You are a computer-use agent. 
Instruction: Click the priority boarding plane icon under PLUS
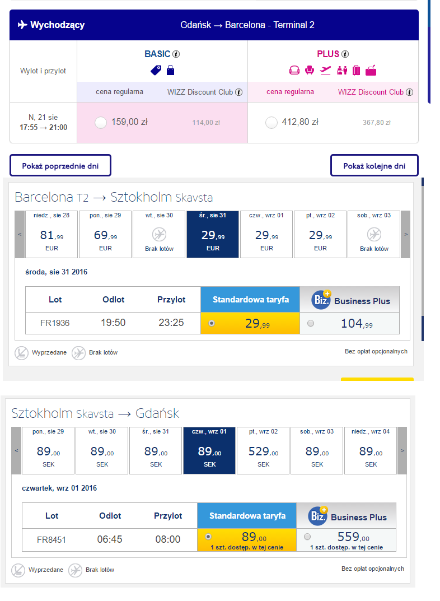[325, 70]
